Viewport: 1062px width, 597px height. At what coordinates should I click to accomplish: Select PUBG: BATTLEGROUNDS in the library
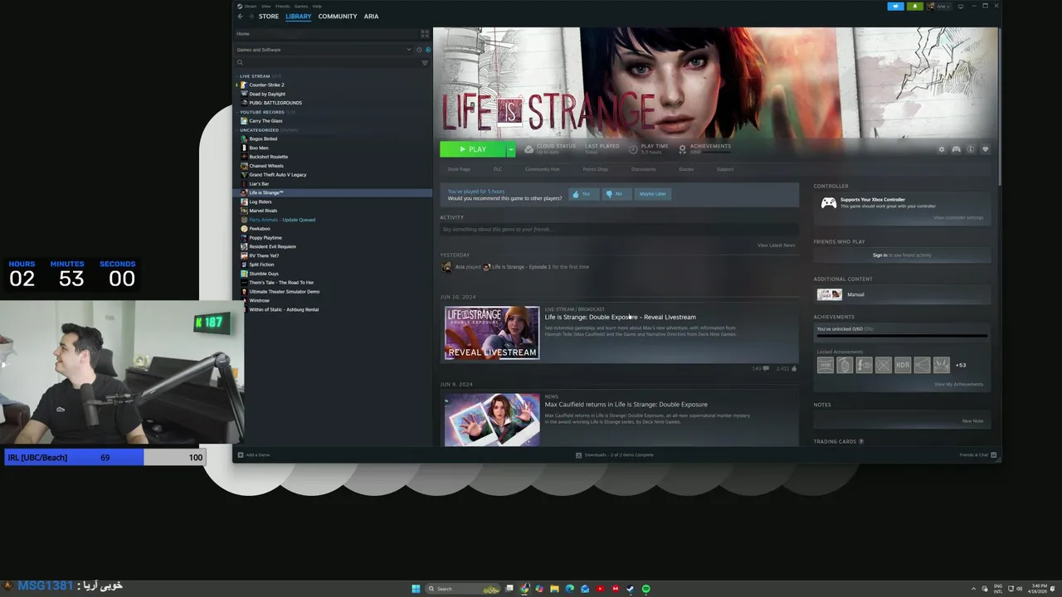click(275, 103)
